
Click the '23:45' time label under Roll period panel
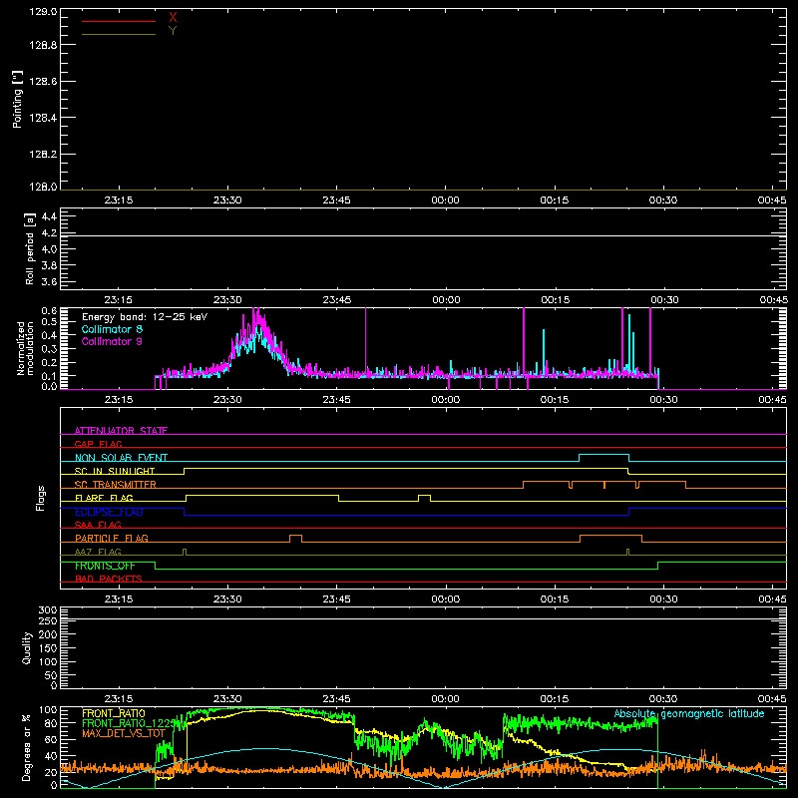pos(336,300)
